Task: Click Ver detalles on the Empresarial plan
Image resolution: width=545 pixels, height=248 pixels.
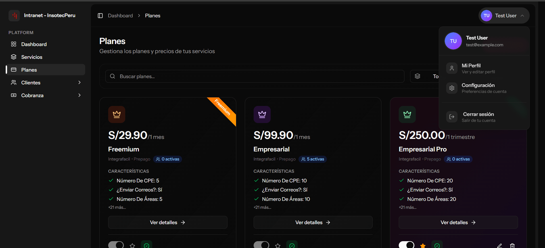Action: pyautogui.click(x=313, y=222)
